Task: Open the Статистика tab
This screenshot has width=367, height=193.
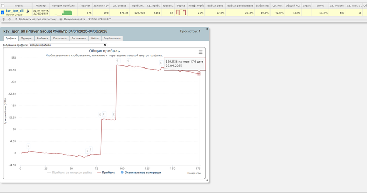Action: pos(60,38)
